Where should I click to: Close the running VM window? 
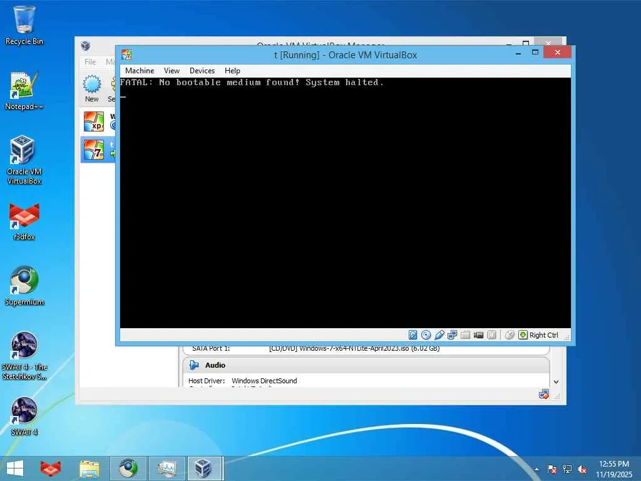point(557,53)
